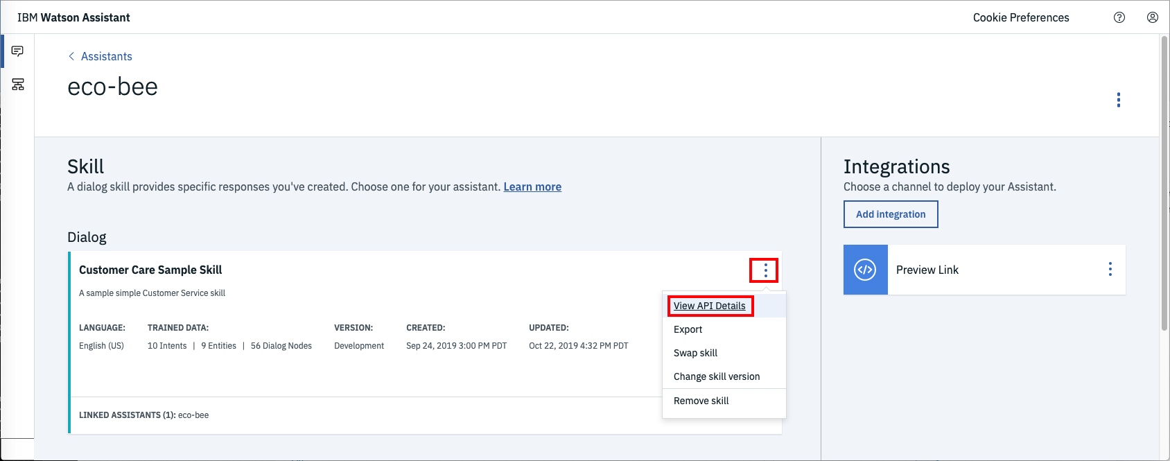Click the Preview Link code icon

pos(866,270)
